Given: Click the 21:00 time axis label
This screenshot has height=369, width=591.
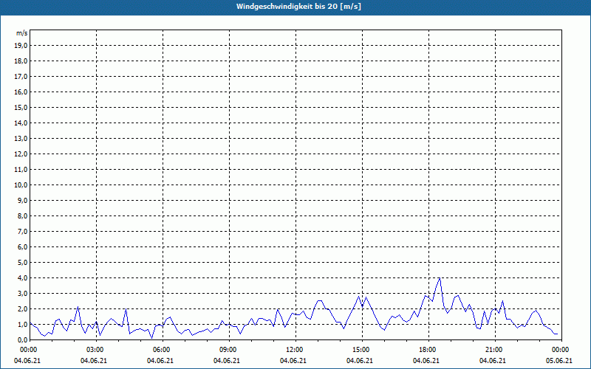Looking at the screenshot, I should 493,349.
